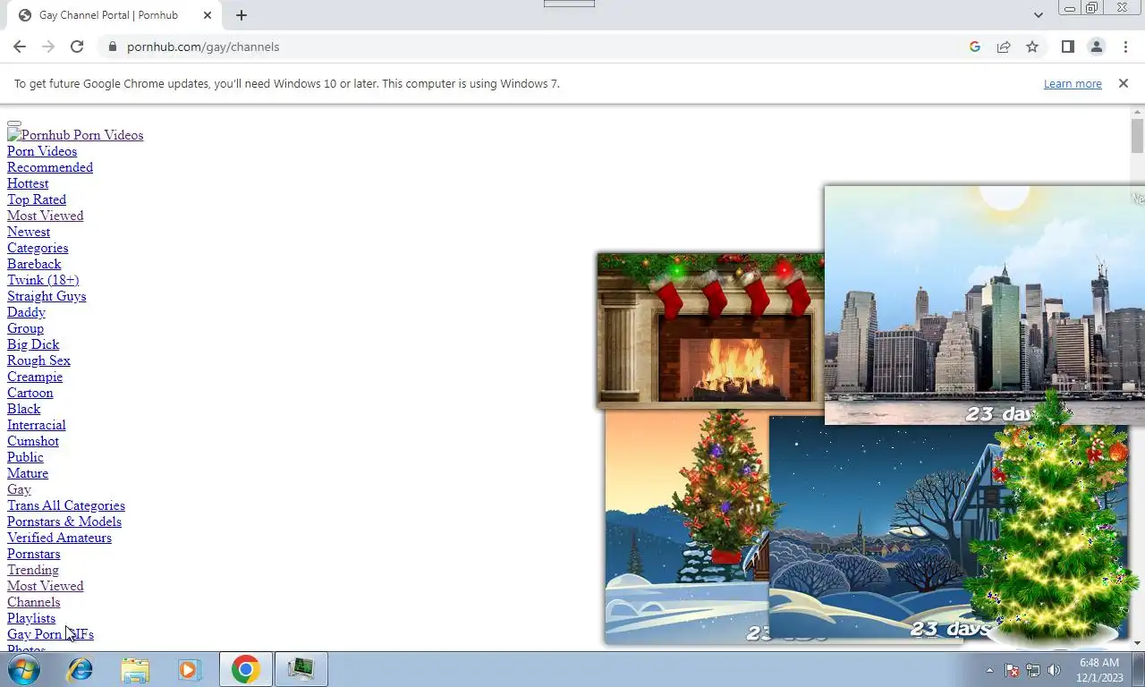Go to the Newest link
Image resolution: width=1145 pixels, height=687 pixels.
(x=29, y=232)
